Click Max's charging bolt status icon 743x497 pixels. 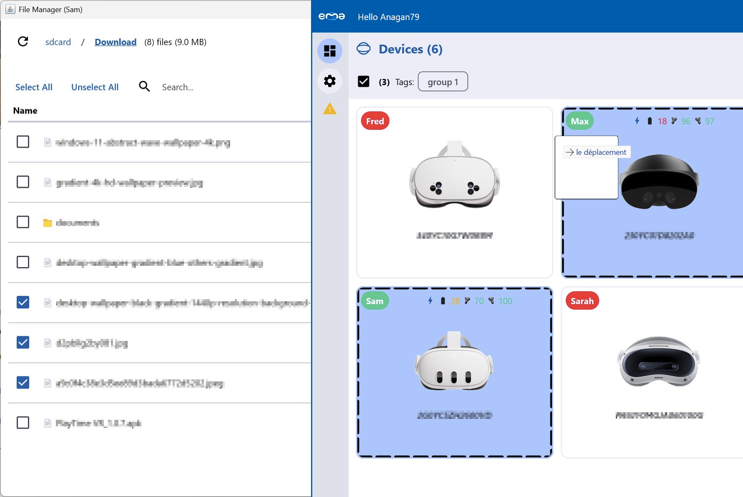click(x=637, y=121)
